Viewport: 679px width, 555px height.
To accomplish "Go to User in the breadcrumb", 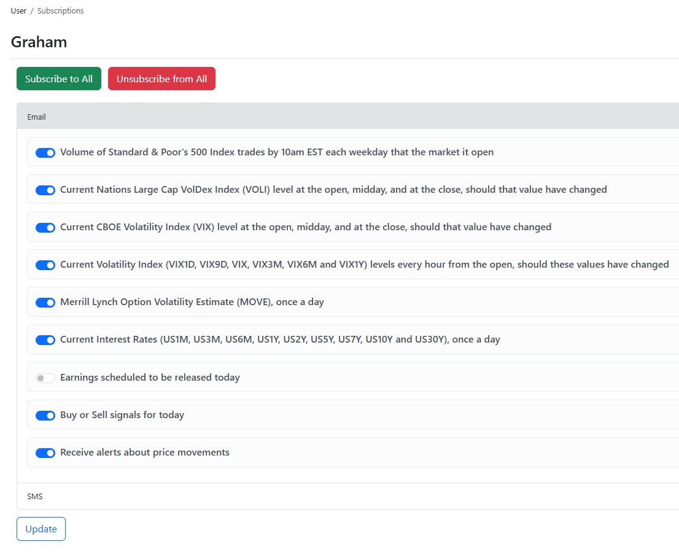I will coord(18,11).
